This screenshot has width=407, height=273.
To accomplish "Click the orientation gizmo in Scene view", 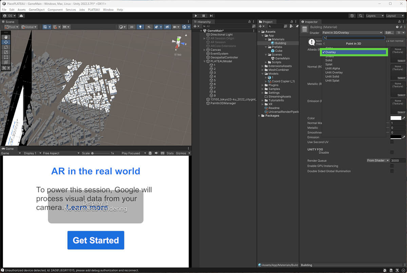I will click(177, 42).
